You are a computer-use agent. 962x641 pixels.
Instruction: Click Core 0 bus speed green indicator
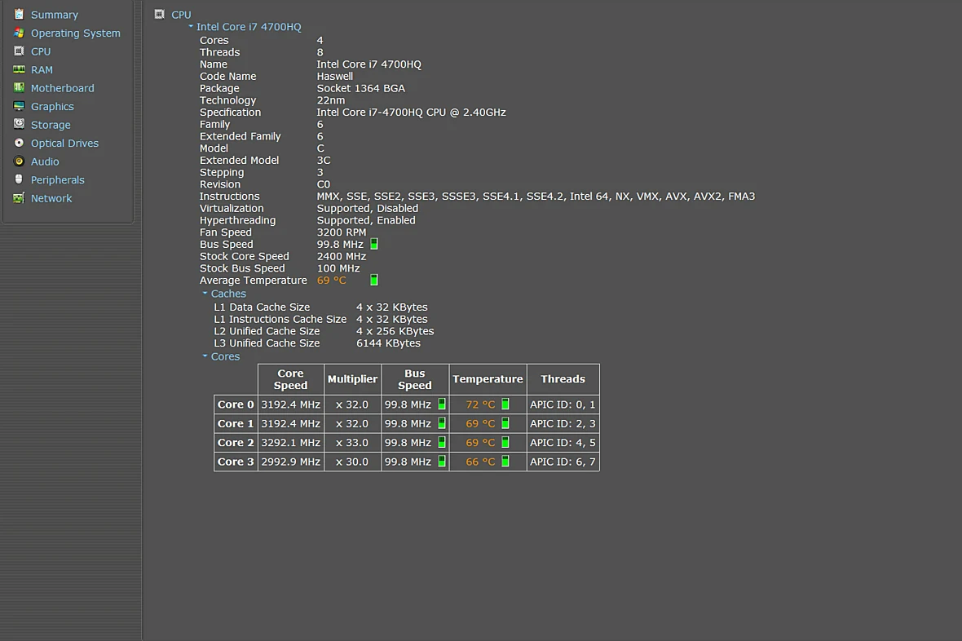[442, 404]
